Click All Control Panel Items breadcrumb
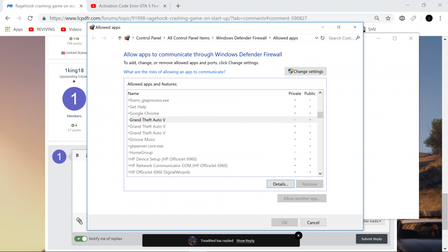 [189, 38]
